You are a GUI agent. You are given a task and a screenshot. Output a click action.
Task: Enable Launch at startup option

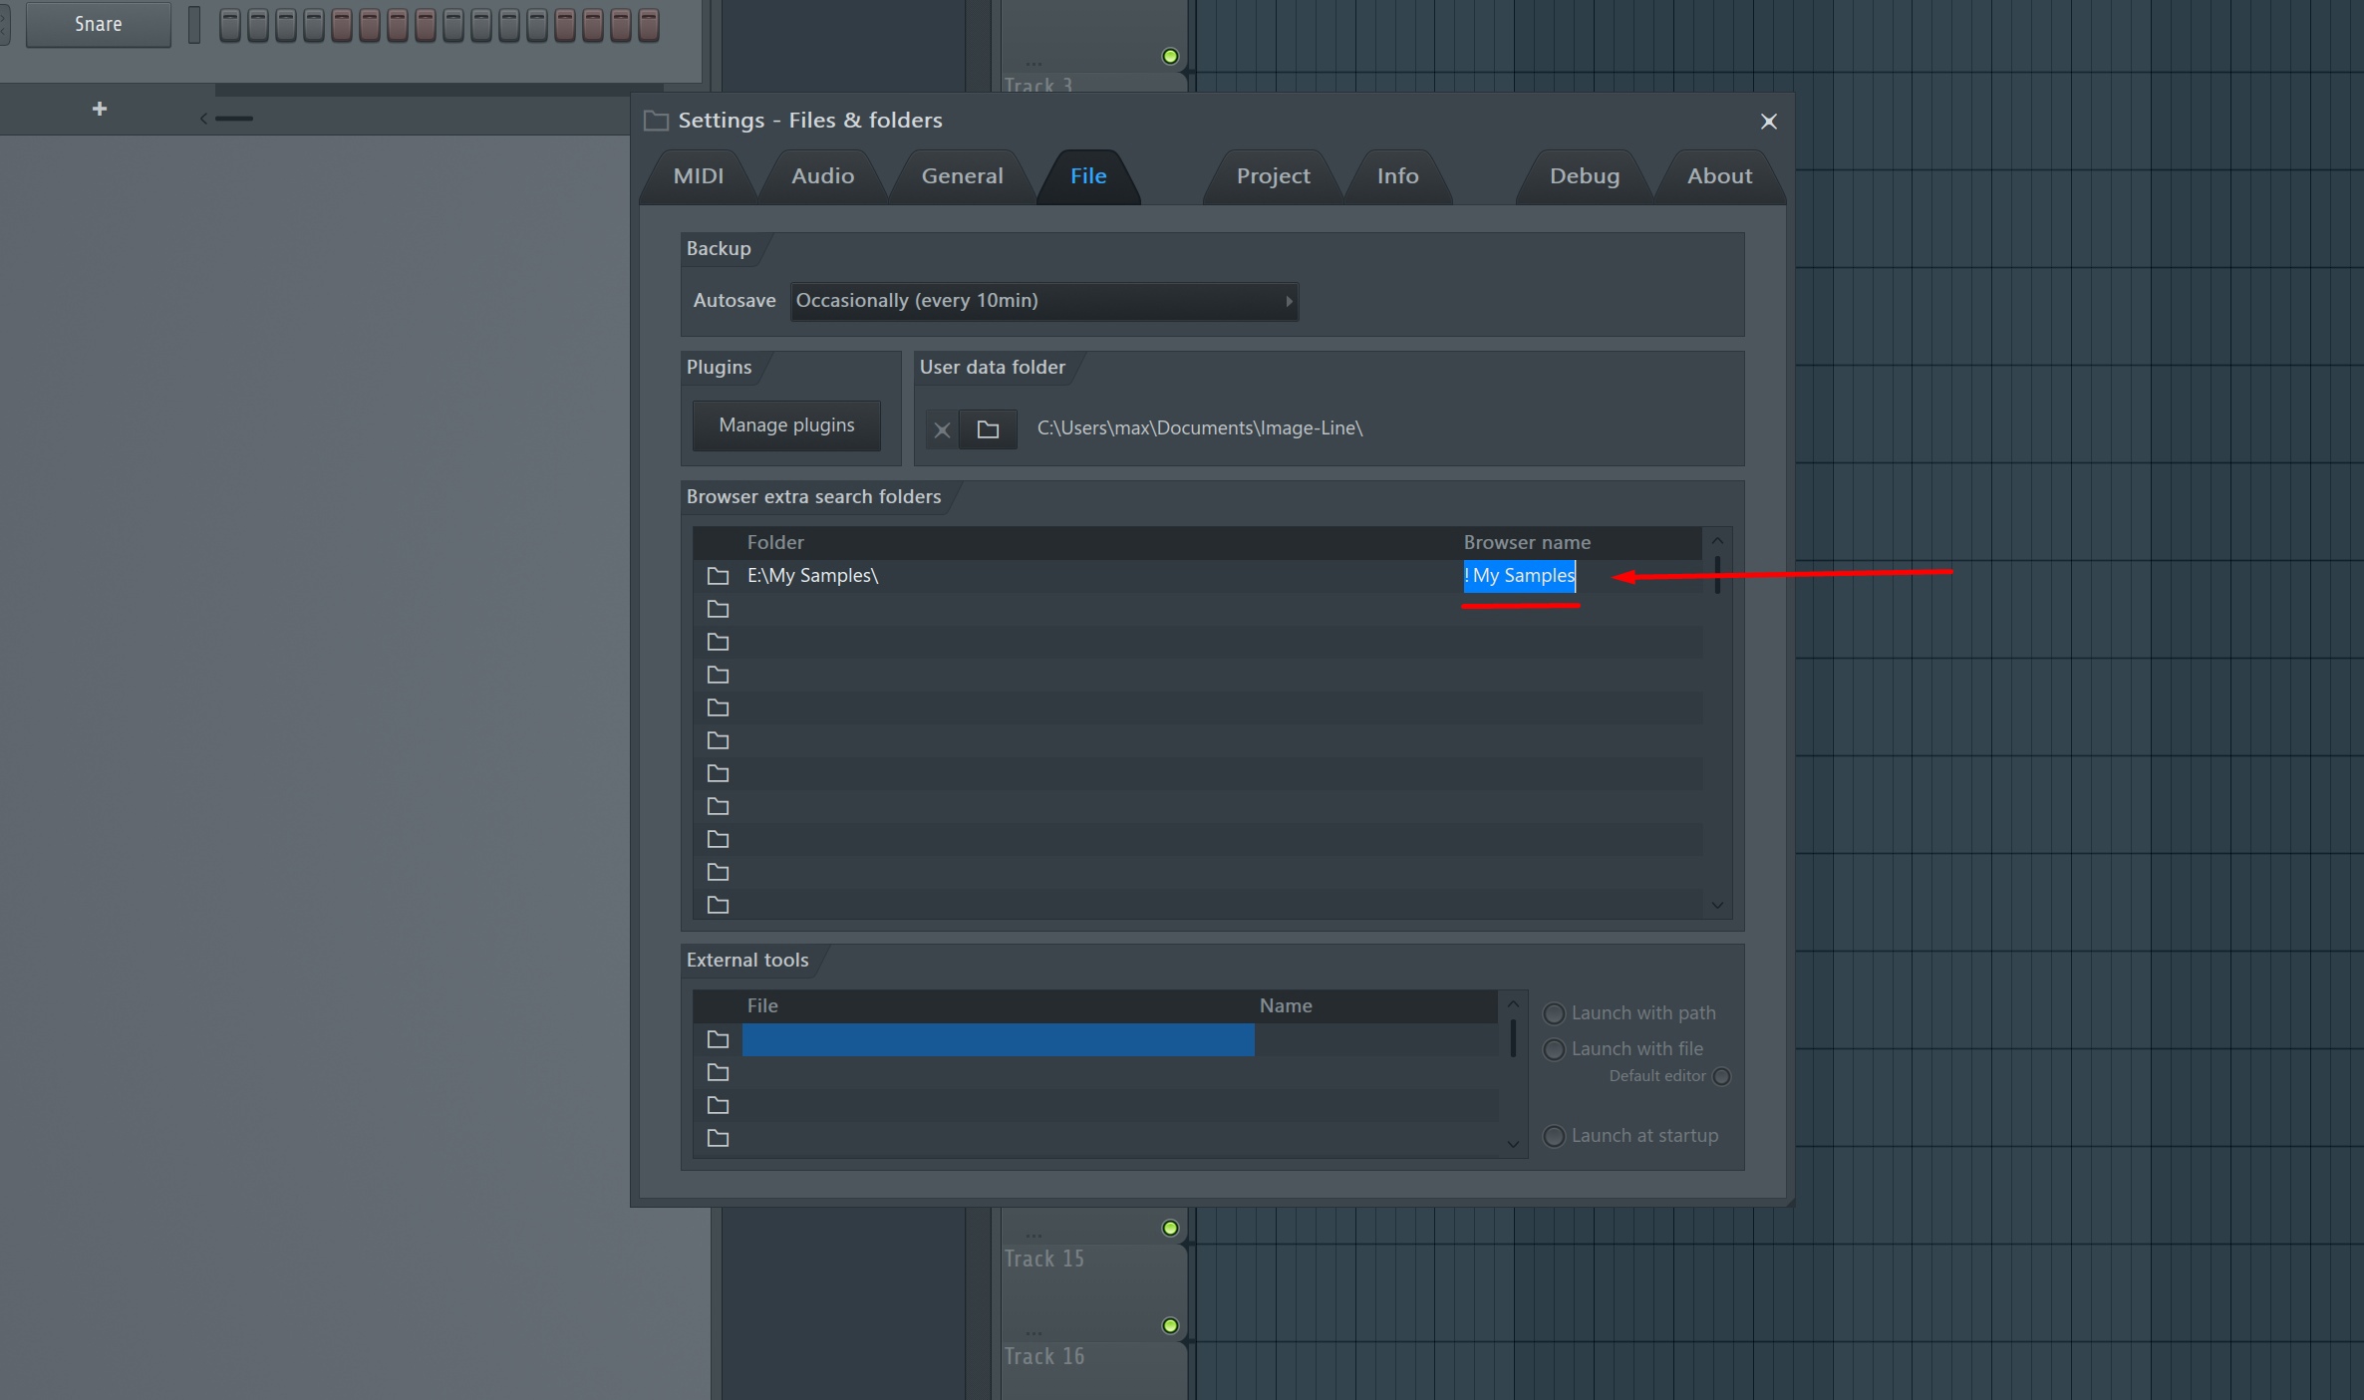[1554, 1136]
